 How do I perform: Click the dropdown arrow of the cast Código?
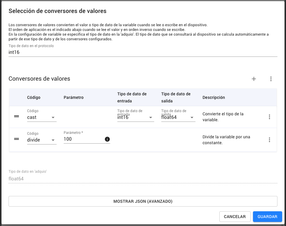coord(53,117)
